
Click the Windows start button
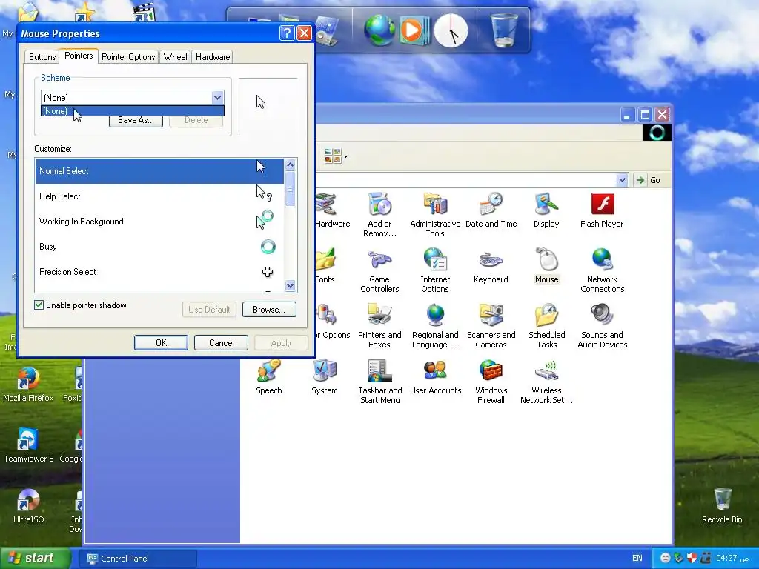click(x=35, y=559)
